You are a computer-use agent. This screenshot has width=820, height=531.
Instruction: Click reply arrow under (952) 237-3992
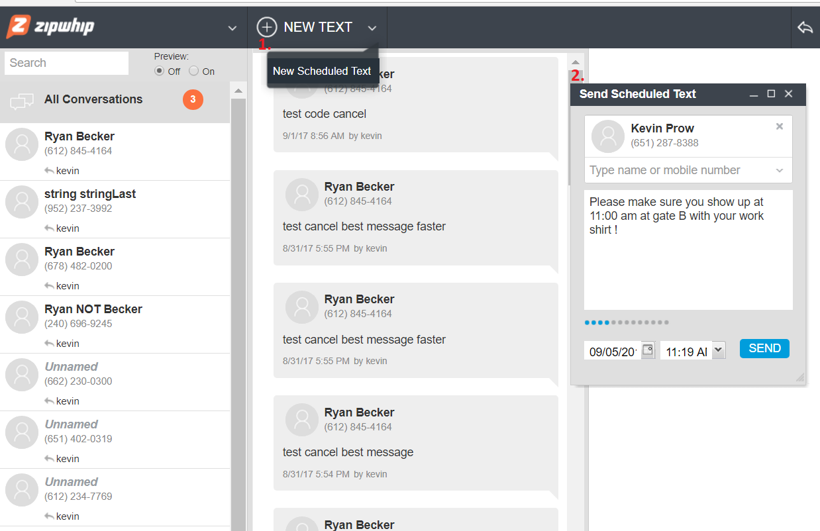click(x=49, y=228)
